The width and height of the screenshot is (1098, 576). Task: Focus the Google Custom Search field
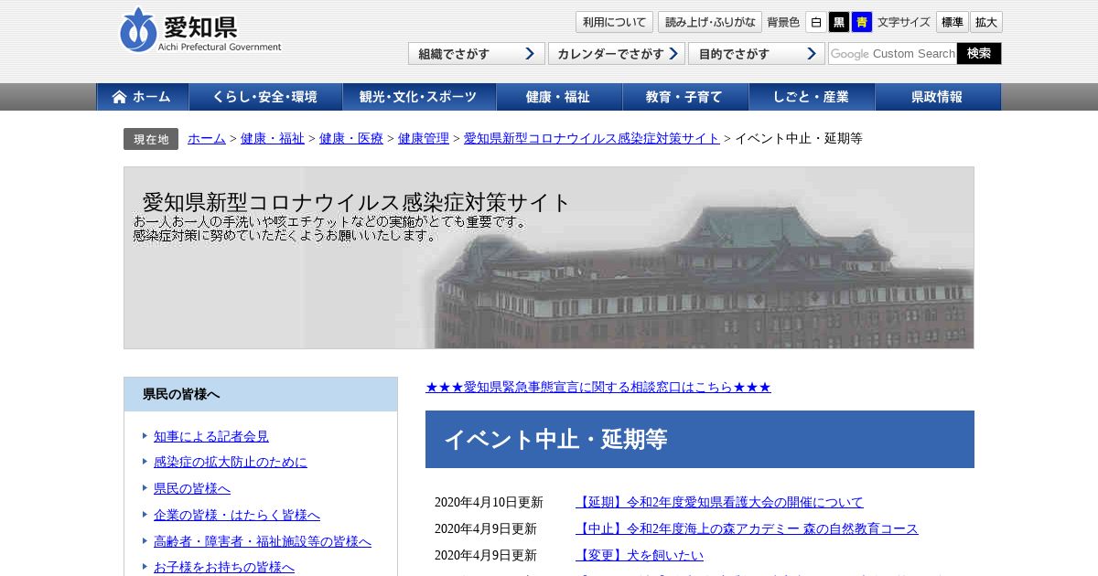(x=892, y=54)
